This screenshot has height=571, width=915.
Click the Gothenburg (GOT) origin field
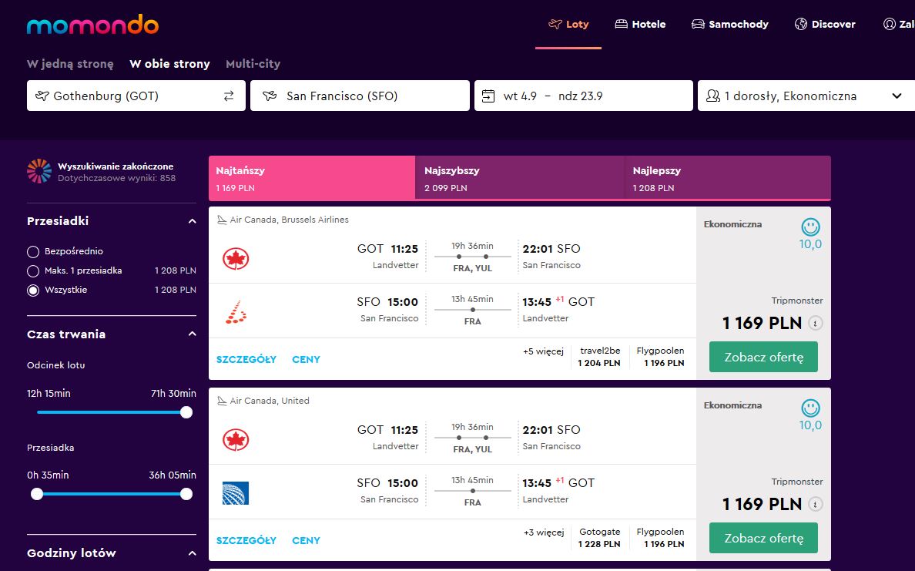136,96
